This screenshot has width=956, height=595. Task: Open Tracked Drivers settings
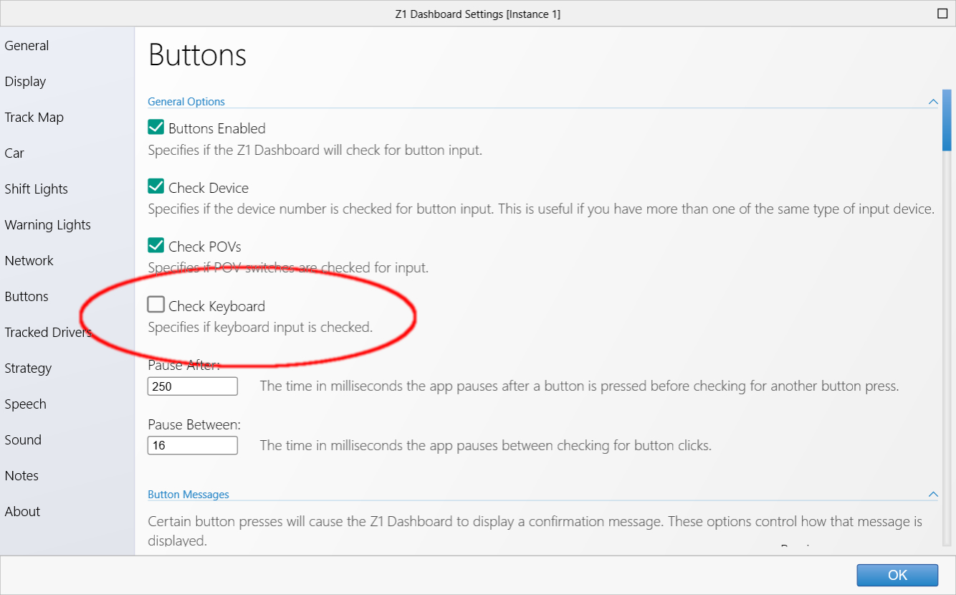coord(48,333)
